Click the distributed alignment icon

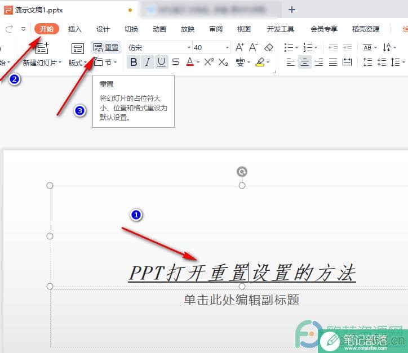click(347, 62)
